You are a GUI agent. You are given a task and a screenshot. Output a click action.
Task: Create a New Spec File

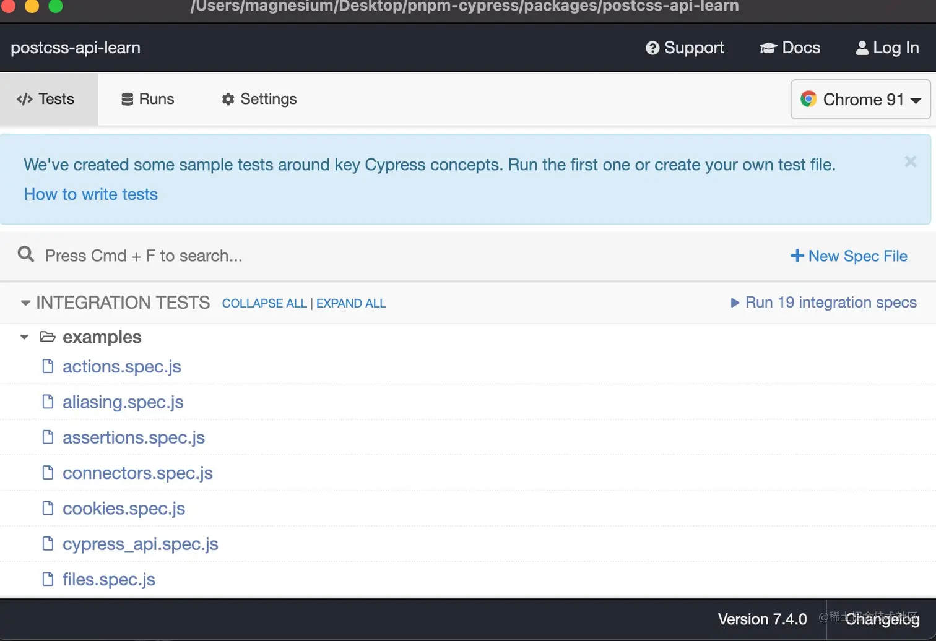point(849,256)
